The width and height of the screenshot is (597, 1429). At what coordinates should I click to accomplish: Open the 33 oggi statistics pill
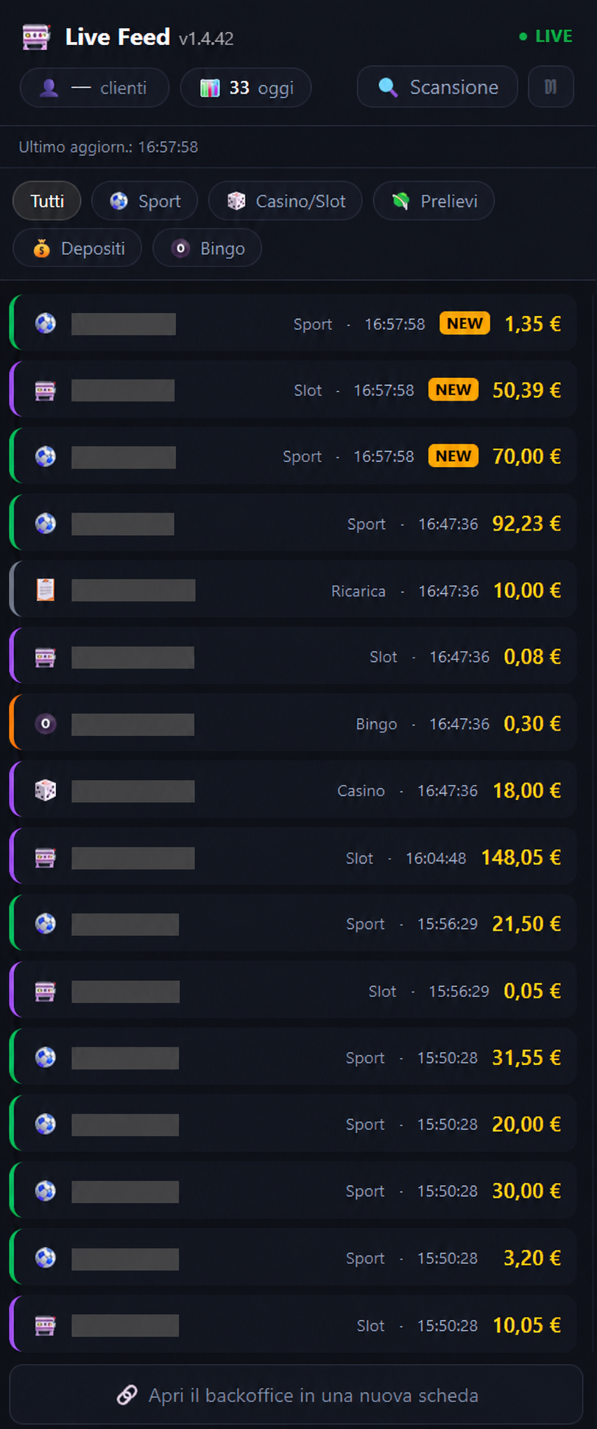point(246,88)
